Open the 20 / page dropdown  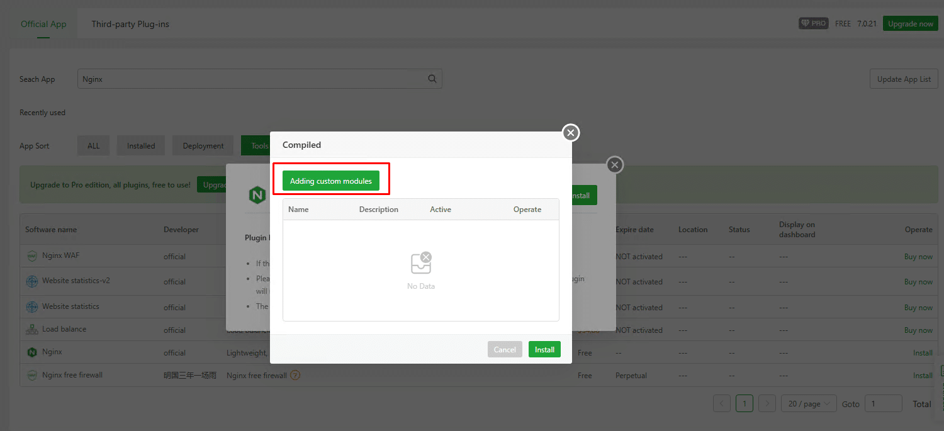[x=809, y=403]
